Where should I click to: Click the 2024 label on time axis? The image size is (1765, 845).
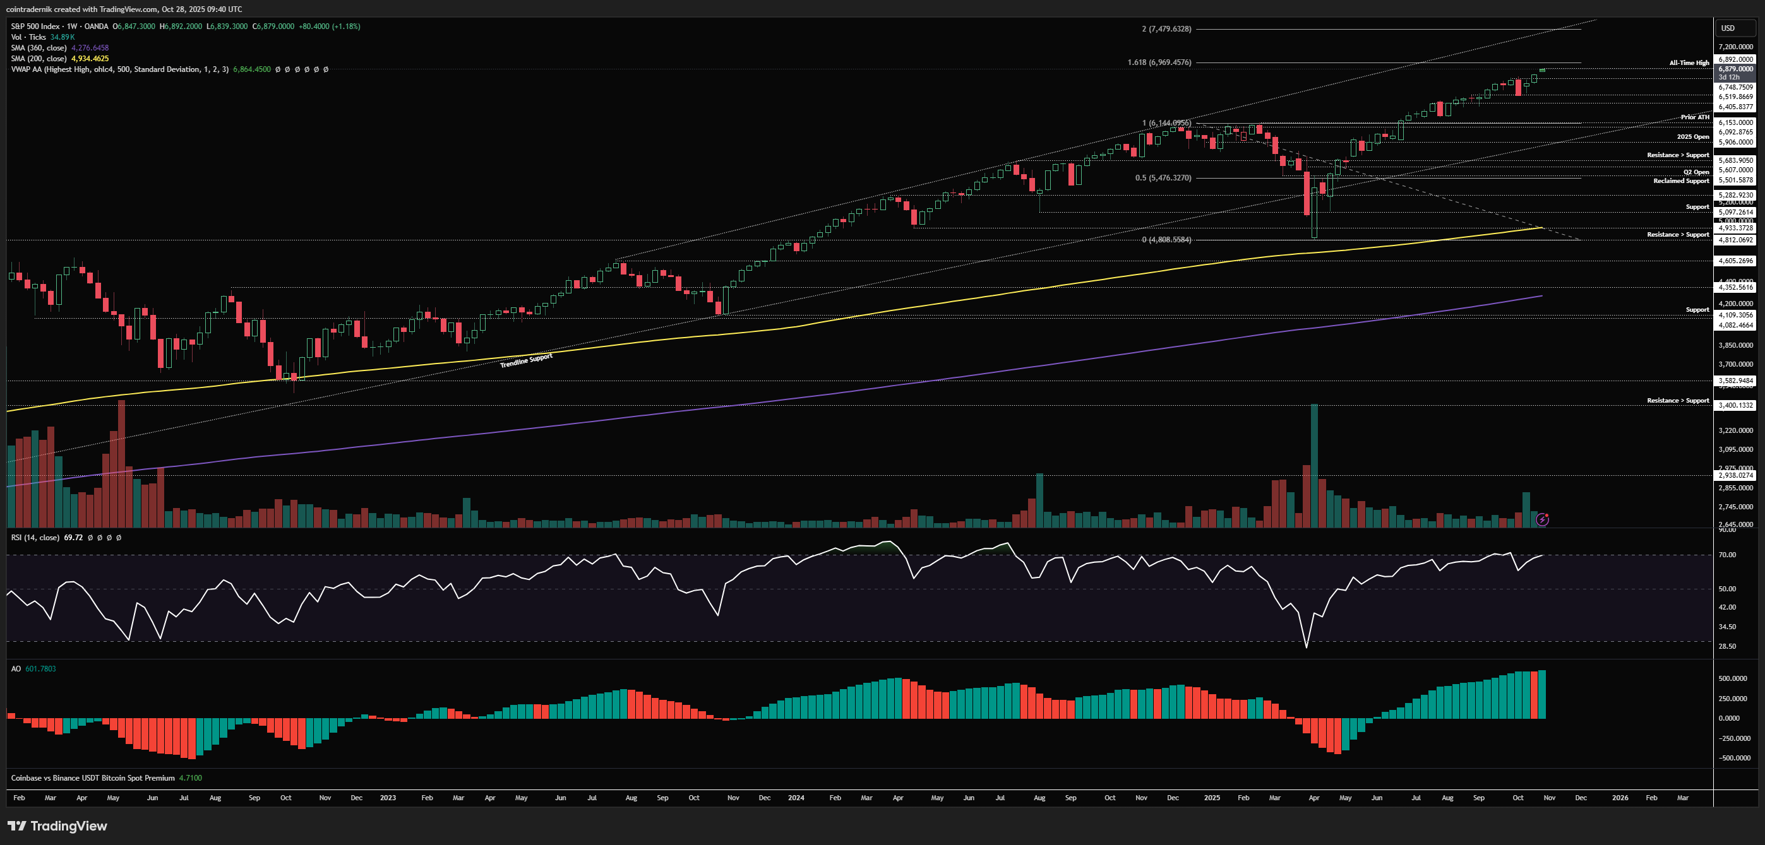coord(796,798)
